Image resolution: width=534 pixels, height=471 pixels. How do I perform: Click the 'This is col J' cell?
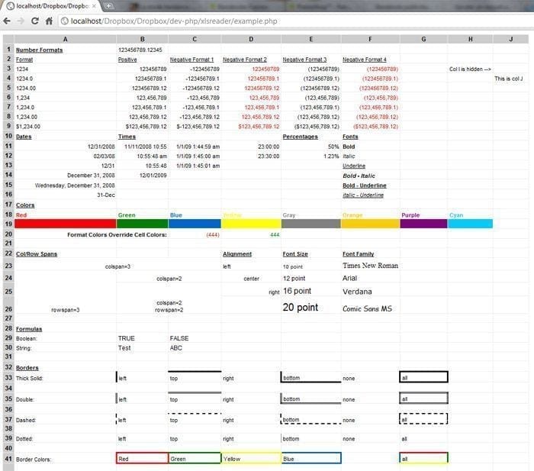click(509, 79)
